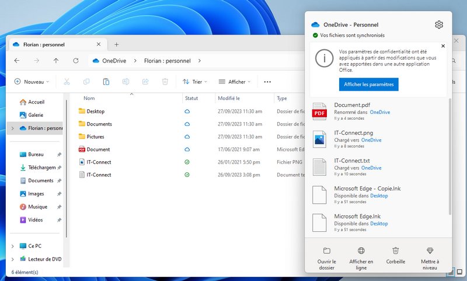Select Galerie in the navigation pane
The image size is (467, 281).
pyautogui.click(x=35, y=115)
